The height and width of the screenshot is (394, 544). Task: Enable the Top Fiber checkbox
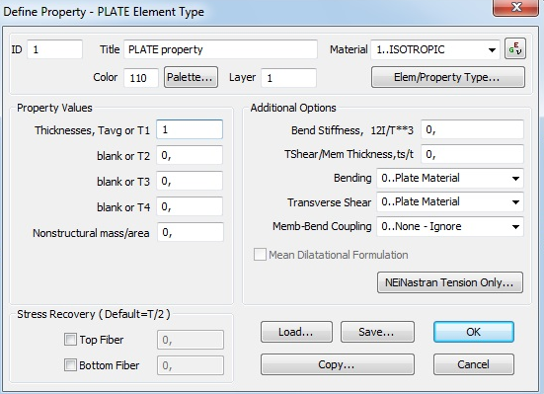(70, 339)
